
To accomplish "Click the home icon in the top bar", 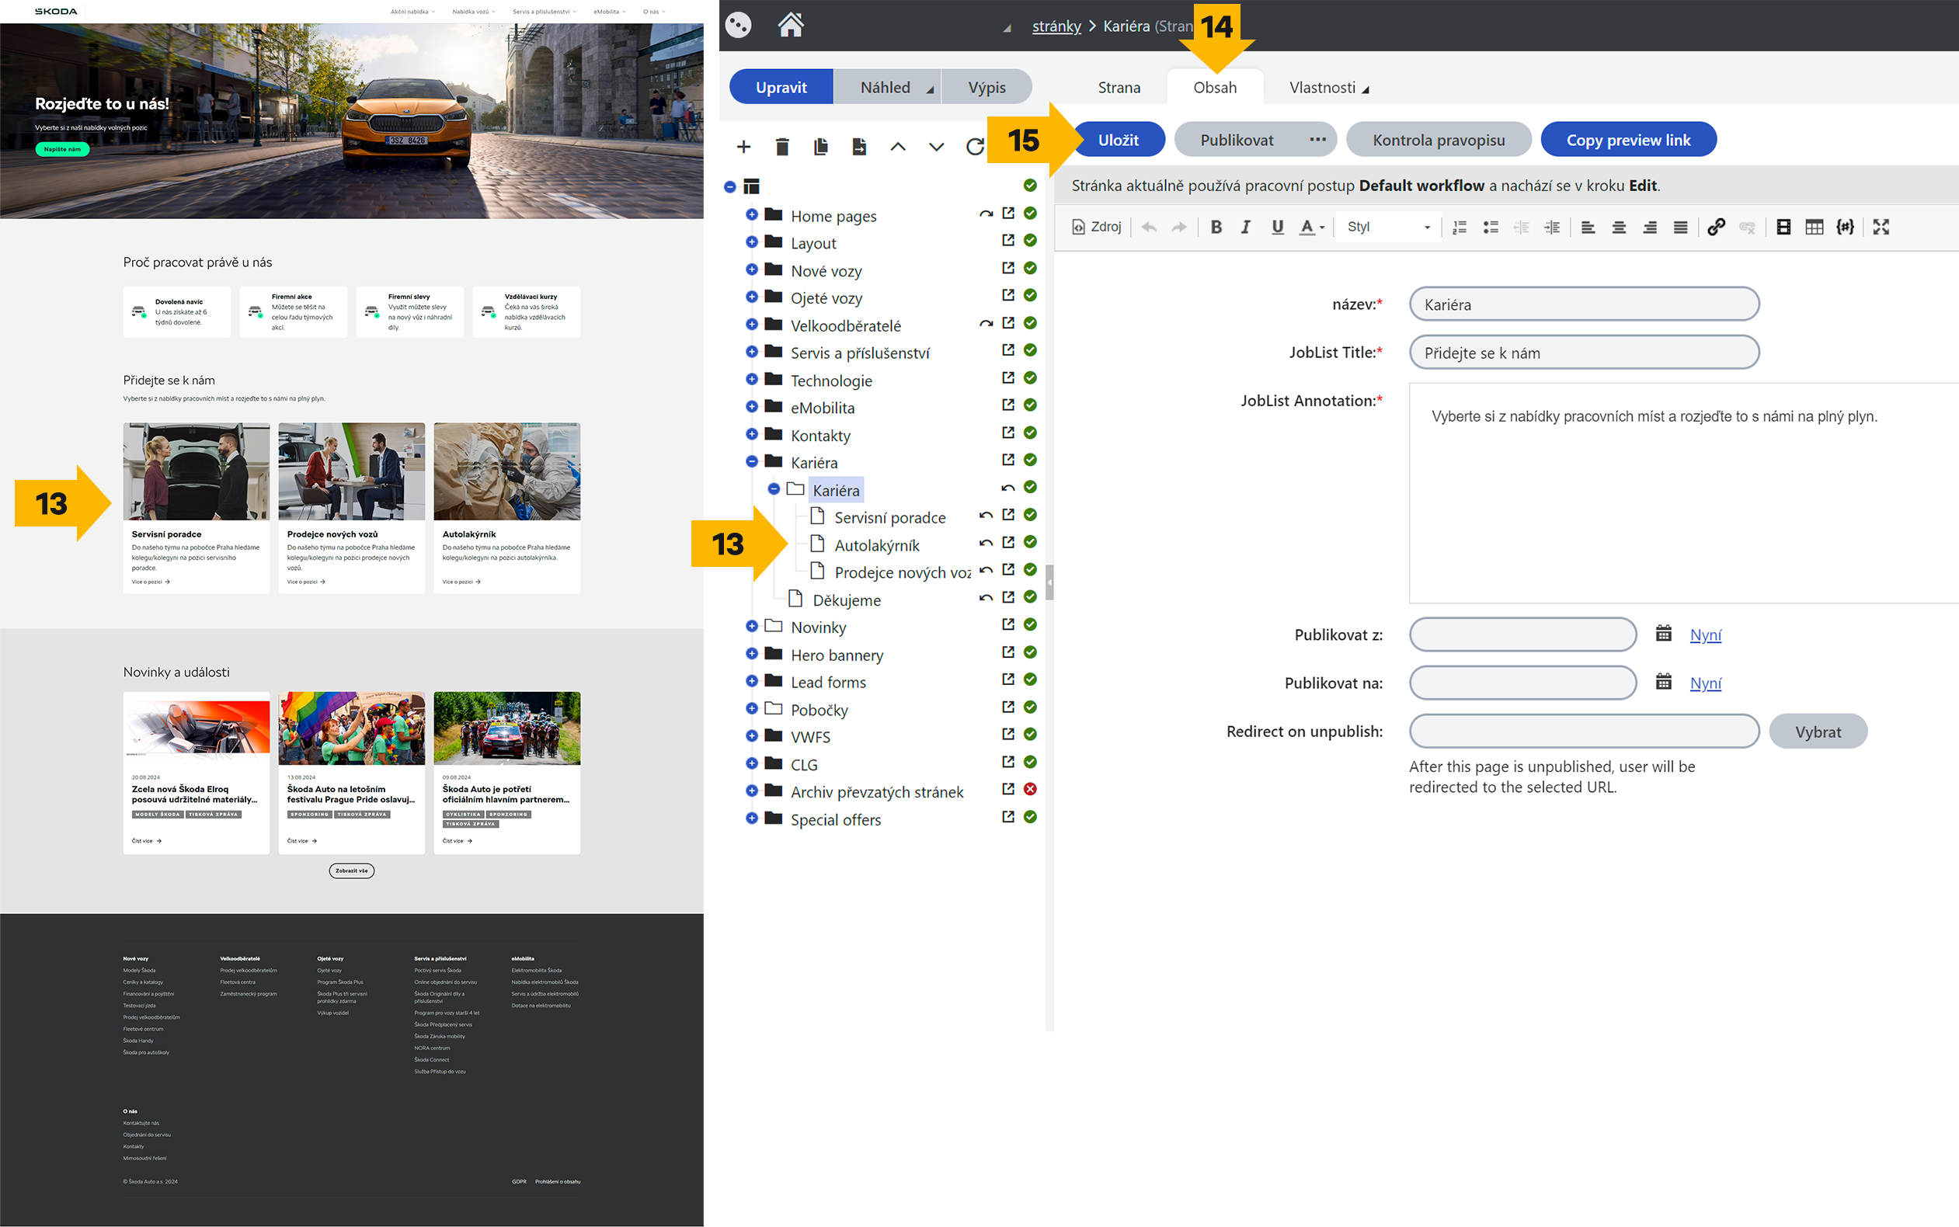I will pyautogui.click(x=791, y=24).
